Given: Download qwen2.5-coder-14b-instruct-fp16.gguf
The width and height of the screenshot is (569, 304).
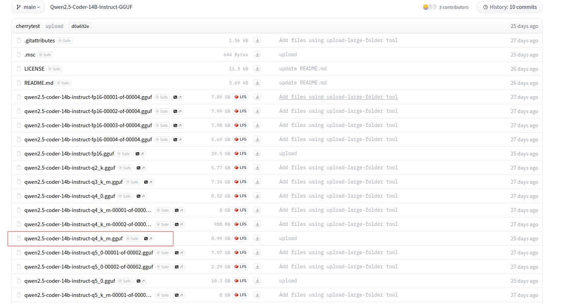Looking at the screenshot, I should point(257,153).
